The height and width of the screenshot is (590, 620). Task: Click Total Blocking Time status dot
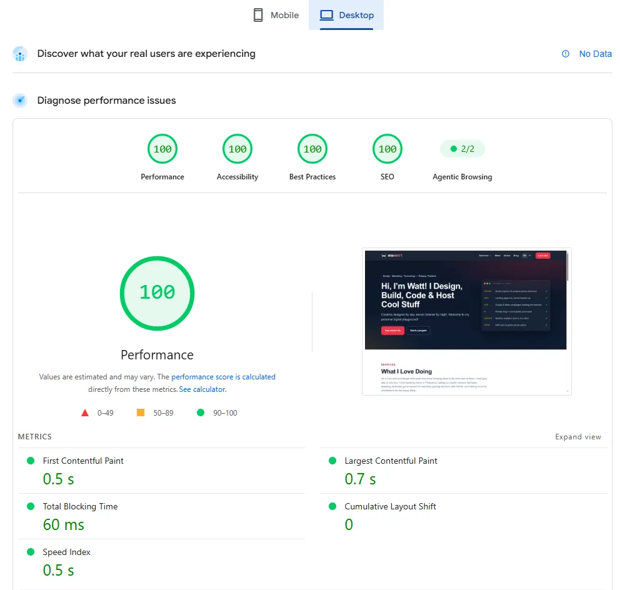pos(31,506)
